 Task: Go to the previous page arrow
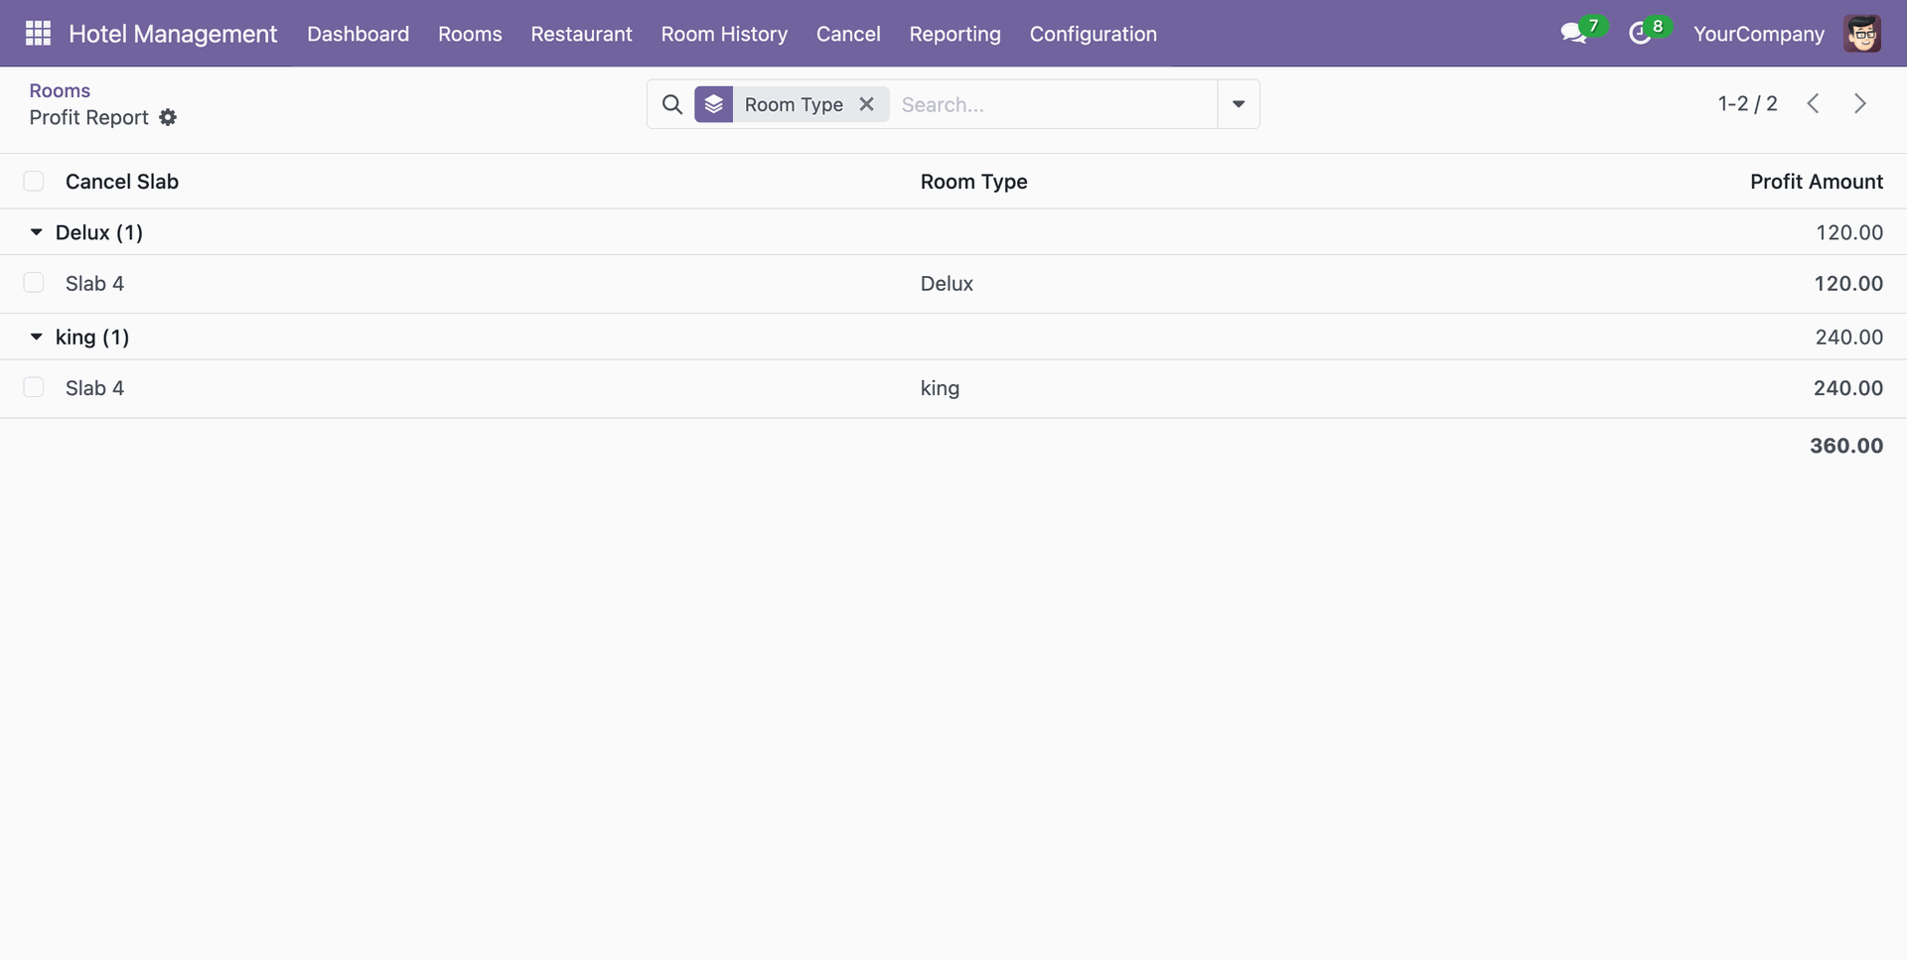click(1813, 104)
